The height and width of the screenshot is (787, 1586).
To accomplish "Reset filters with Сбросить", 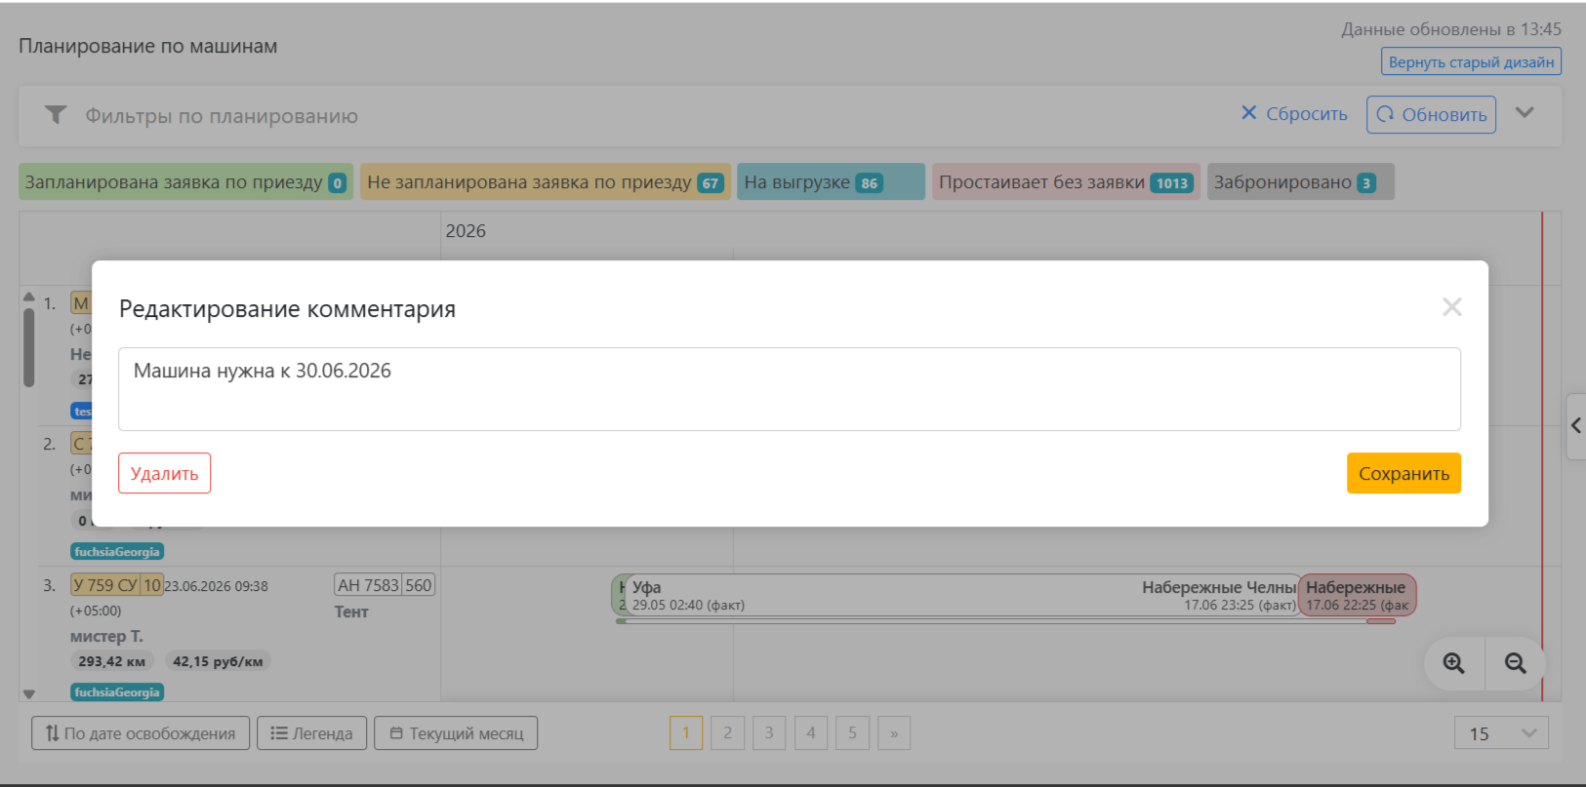I will (x=1294, y=114).
